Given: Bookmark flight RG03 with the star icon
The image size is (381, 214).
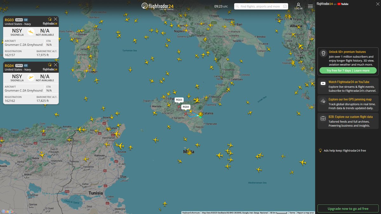Looking at the screenshot, I should 50,19.
